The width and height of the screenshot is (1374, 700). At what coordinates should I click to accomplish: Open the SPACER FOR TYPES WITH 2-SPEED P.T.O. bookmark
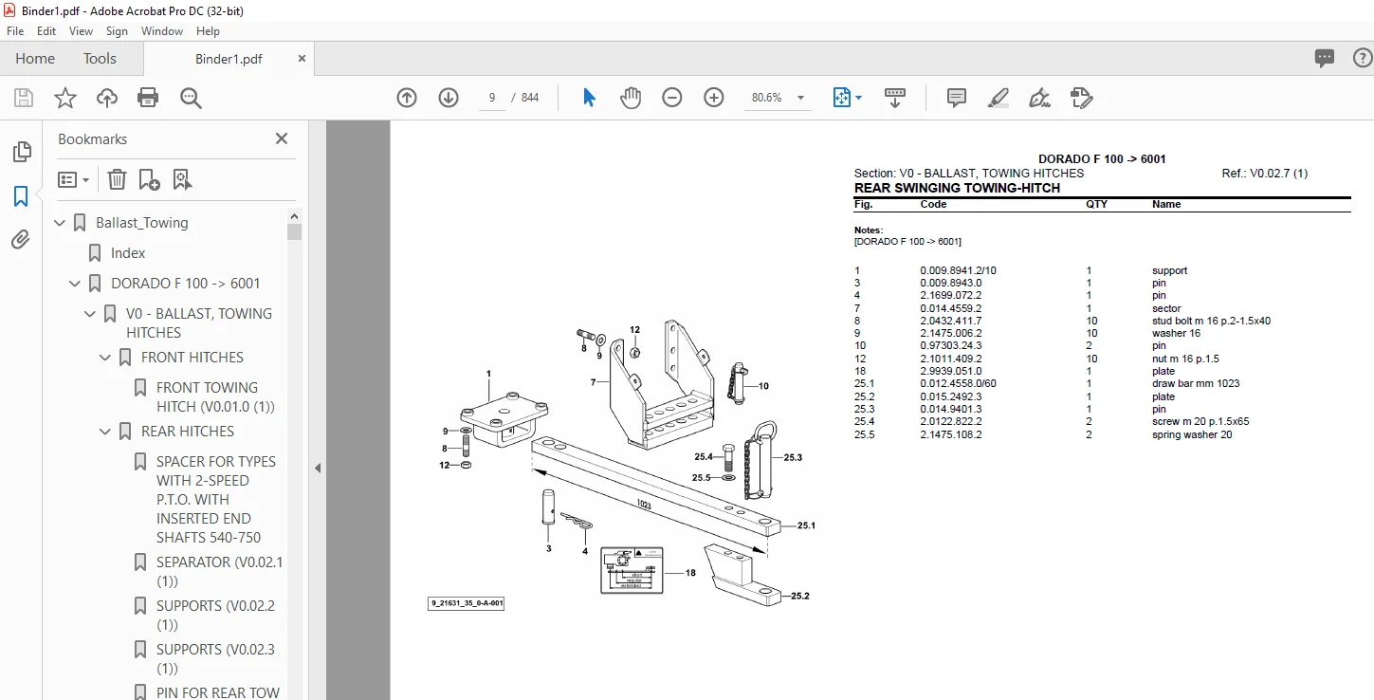[216, 499]
